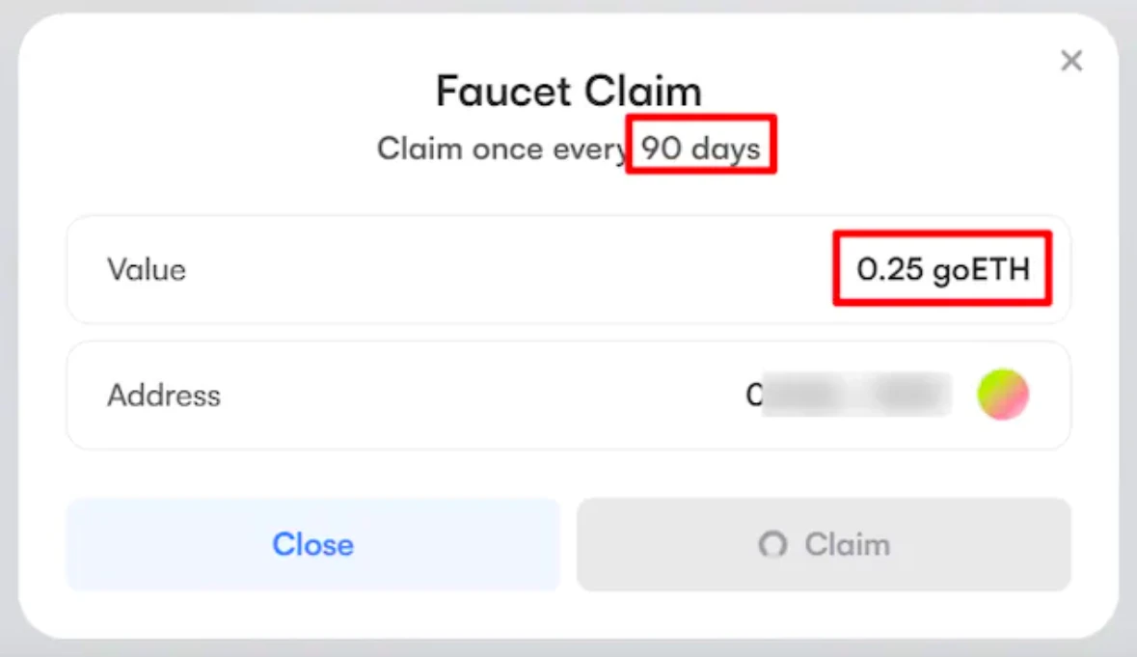1137x657 pixels.
Task: Click the leading "0" of the address
Action: (x=754, y=395)
